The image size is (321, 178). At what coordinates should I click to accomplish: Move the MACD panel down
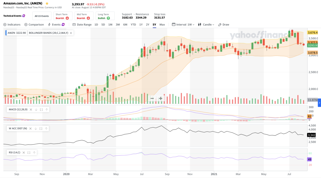36,109
